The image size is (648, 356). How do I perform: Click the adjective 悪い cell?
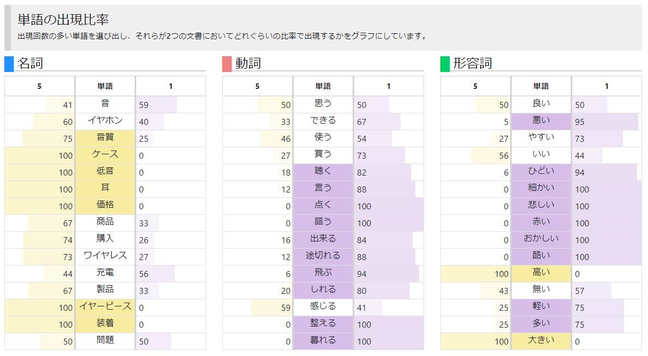pos(541,121)
